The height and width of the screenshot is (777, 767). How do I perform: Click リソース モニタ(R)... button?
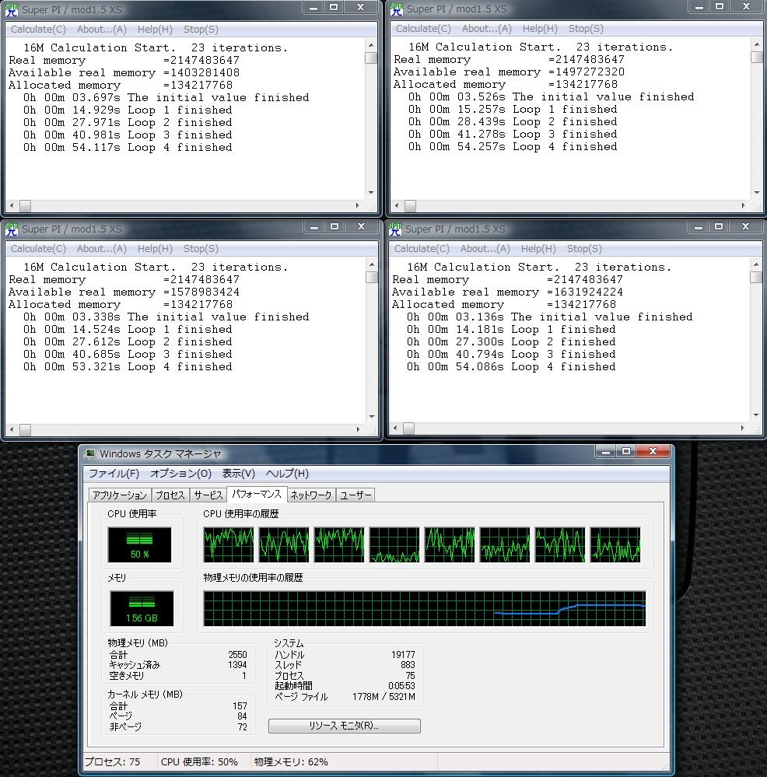click(345, 726)
